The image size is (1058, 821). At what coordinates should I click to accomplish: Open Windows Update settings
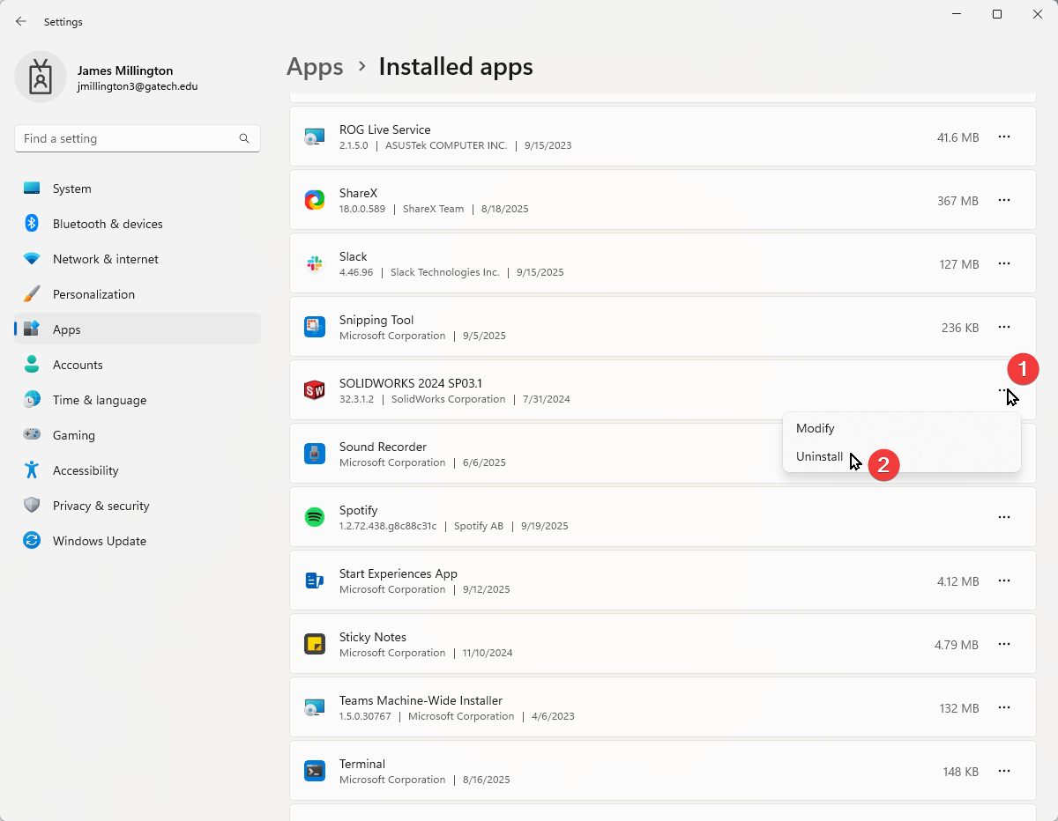tap(99, 541)
